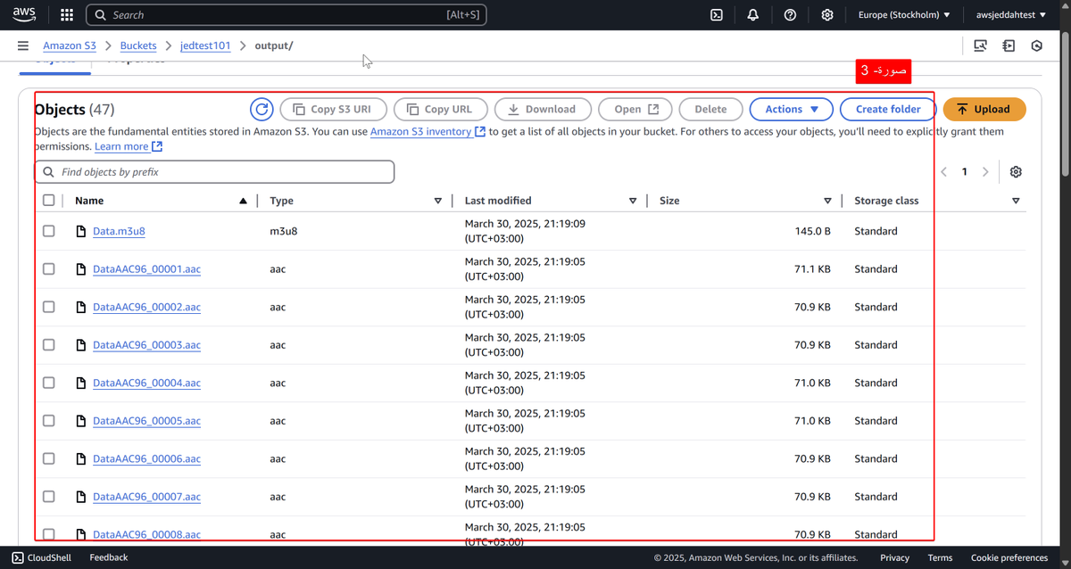Click Copy S3 URI button
The height and width of the screenshot is (569, 1071).
pos(334,109)
